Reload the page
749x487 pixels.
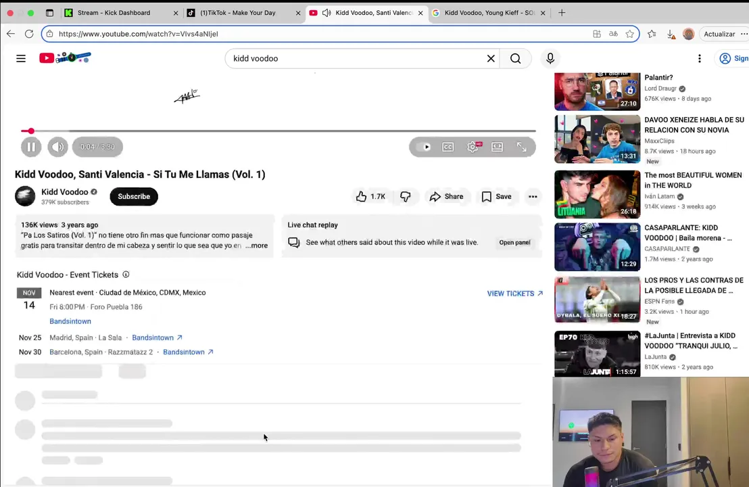(29, 33)
